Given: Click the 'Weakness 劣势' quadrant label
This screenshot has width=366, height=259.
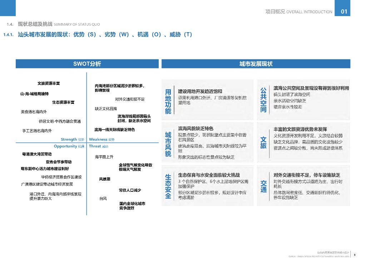Looking at the screenshot, I should click(102, 140).
